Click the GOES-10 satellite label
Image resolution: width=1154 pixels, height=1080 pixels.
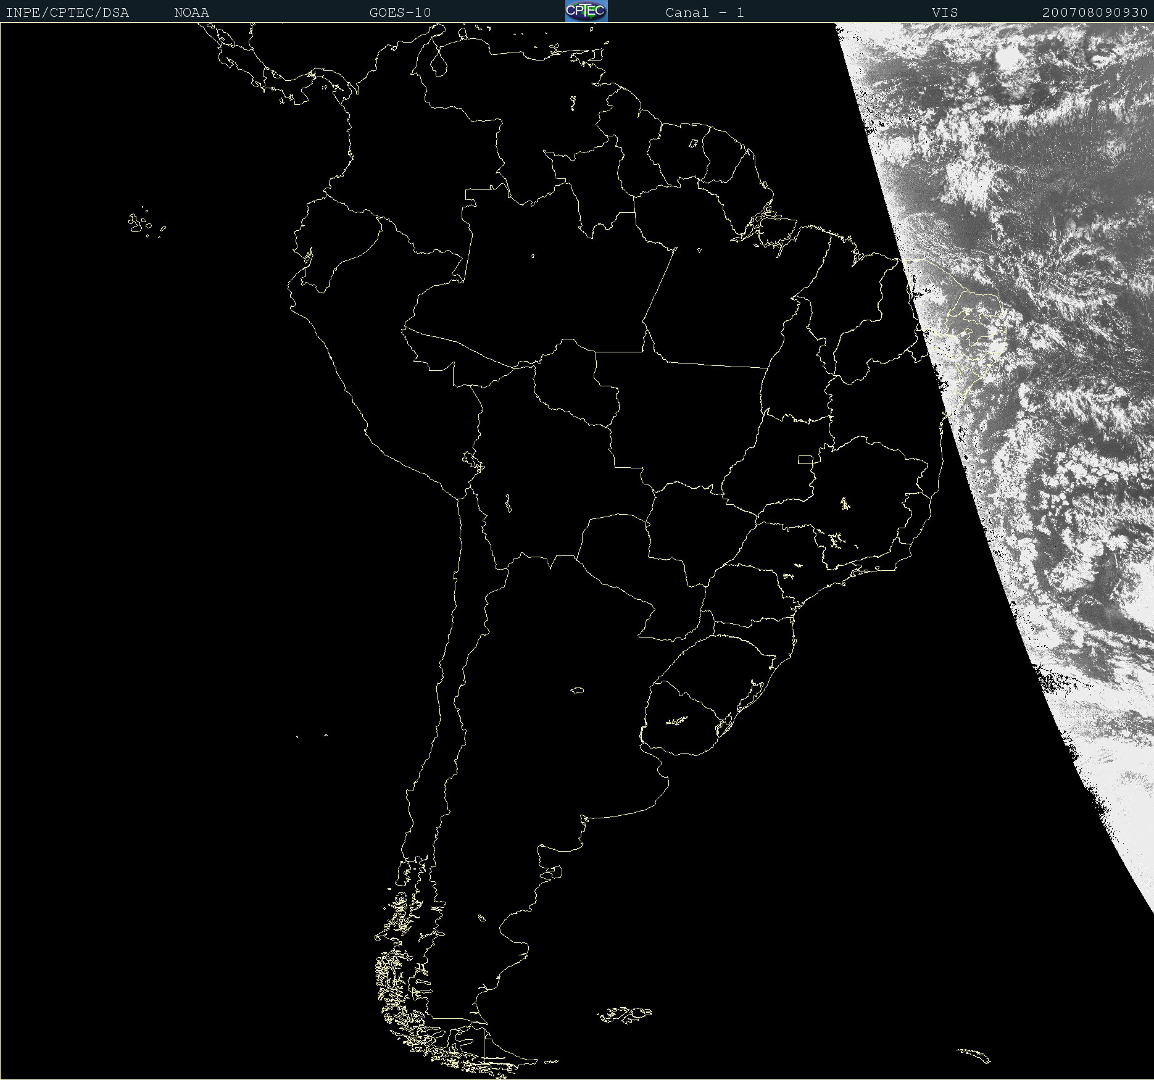tap(400, 12)
